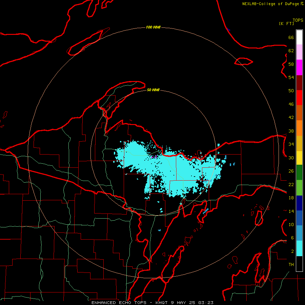The image size is (305, 305).
Task: Click the legend value "2"
Action: point(292,251)
